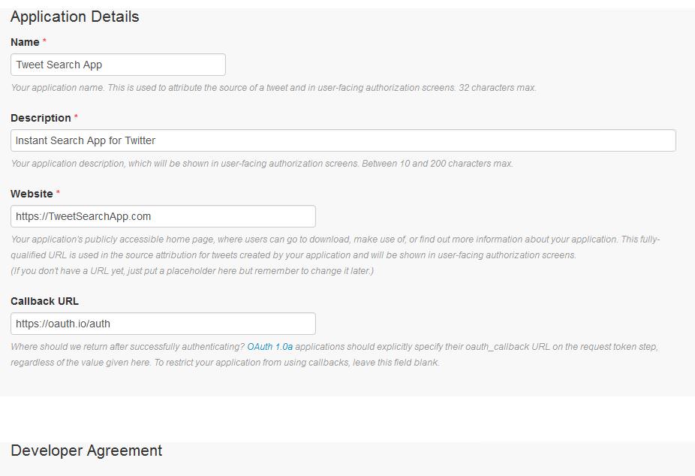Click the Callback URL label

click(43, 302)
